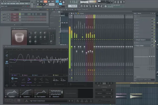Image resolution: width=158 pixels, height=105 pixels.
Task: Open the mixer Compact layout dropdown
Action: tap(82, 13)
